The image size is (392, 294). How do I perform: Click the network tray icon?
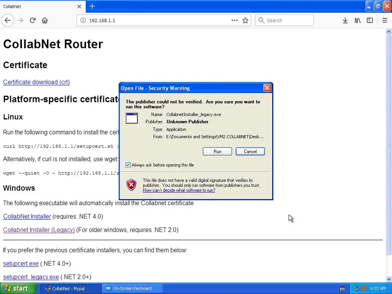tap(356, 289)
